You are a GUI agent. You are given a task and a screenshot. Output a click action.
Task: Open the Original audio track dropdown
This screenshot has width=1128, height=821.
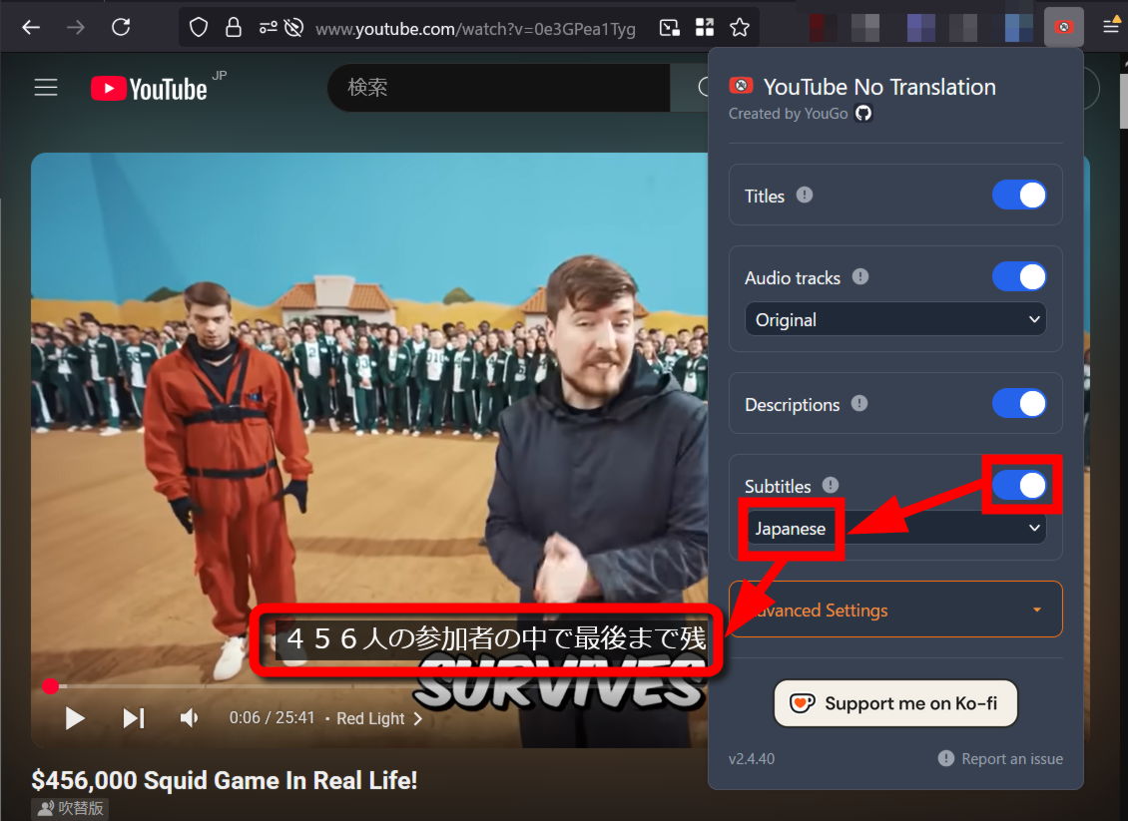[x=895, y=319]
